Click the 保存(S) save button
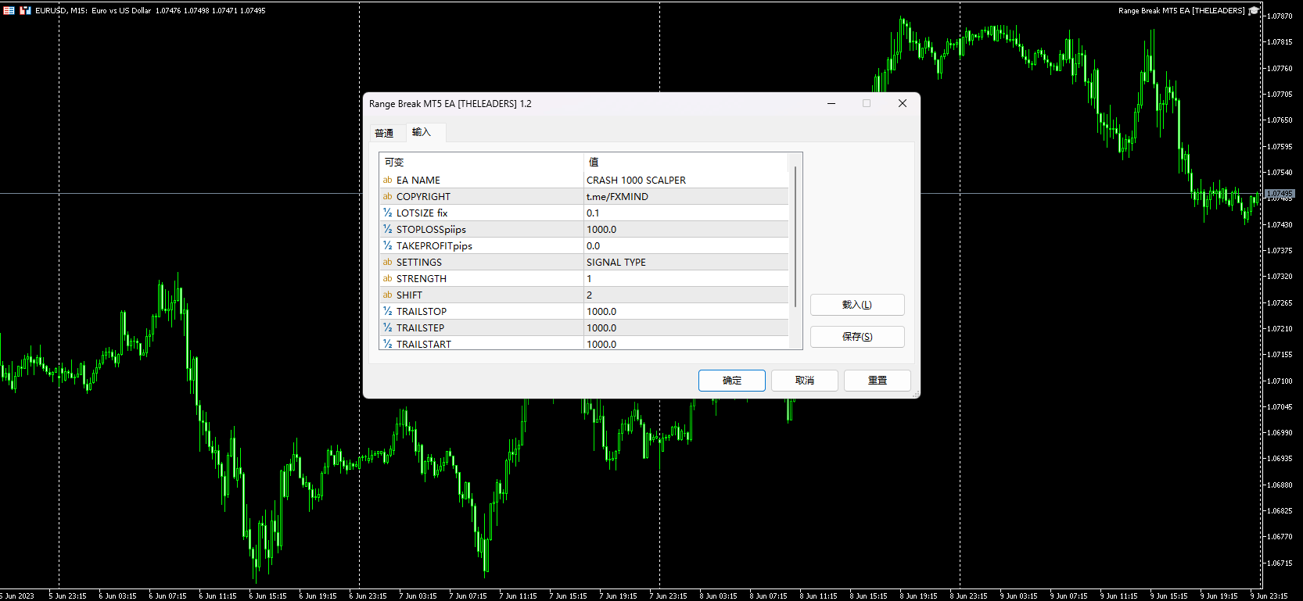1303x601 pixels. point(857,337)
